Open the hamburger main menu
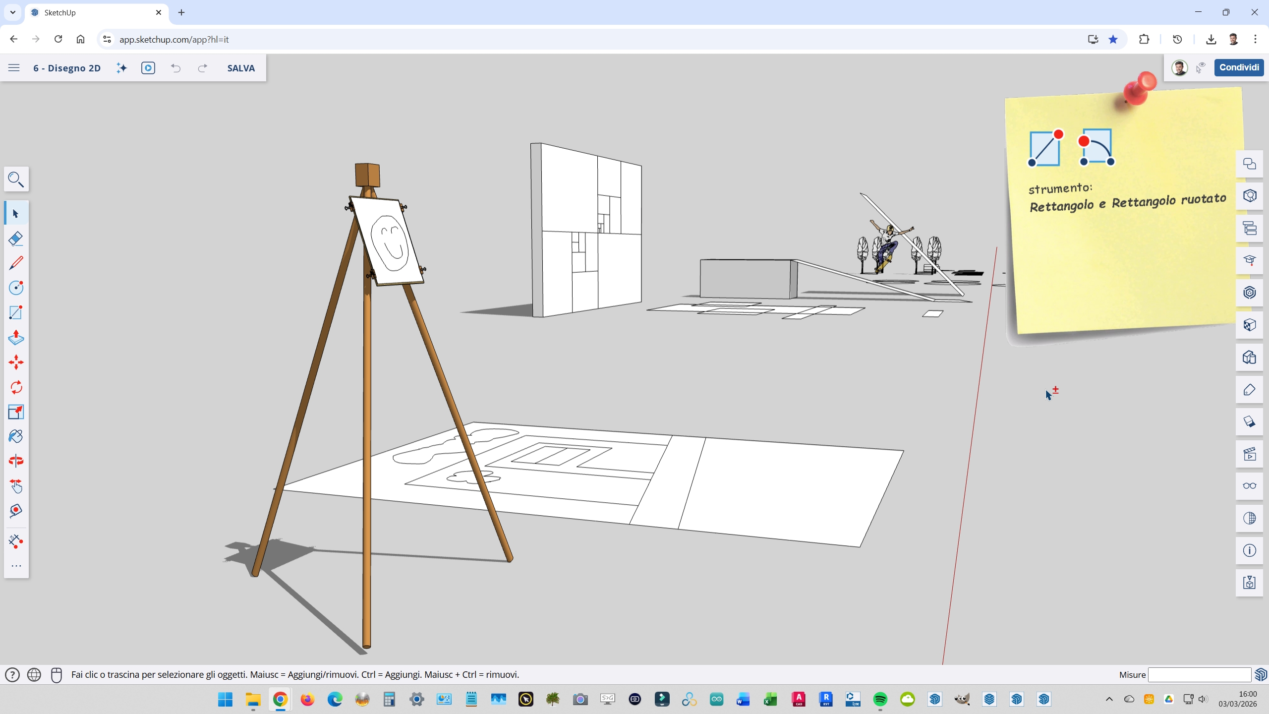1269x714 pixels. coord(14,68)
